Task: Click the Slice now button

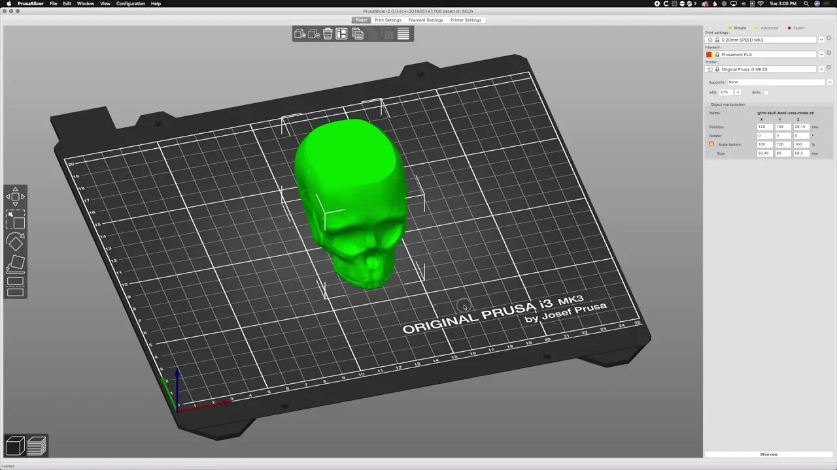Action: click(768, 454)
